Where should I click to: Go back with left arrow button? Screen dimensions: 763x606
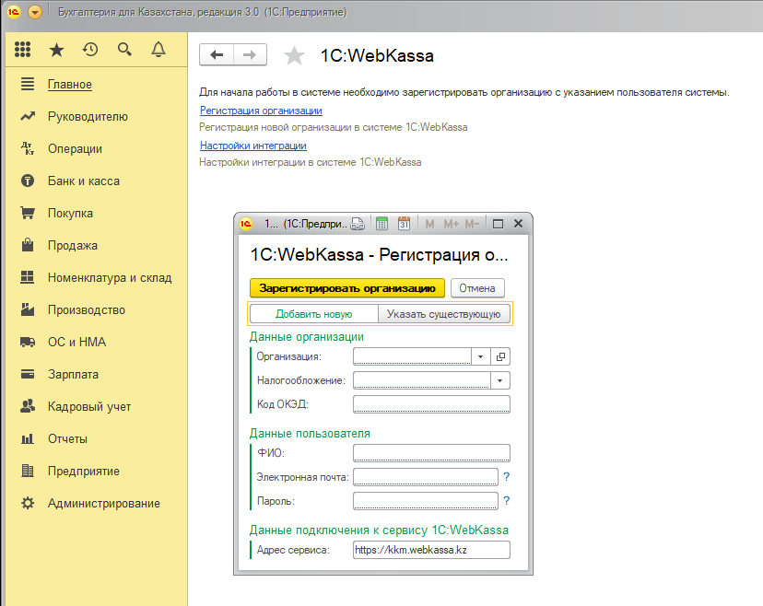(x=217, y=54)
